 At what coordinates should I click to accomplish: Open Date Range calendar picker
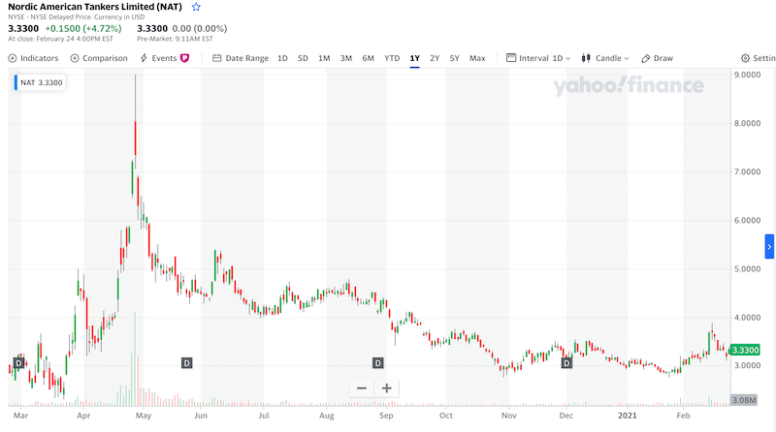pyautogui.click(x=241, y=58)
